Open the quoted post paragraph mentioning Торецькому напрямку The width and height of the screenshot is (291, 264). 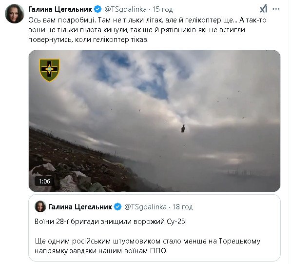(148, 246)
